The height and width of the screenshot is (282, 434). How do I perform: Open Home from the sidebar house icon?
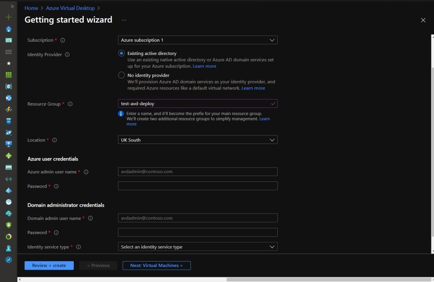pos(9,29)
